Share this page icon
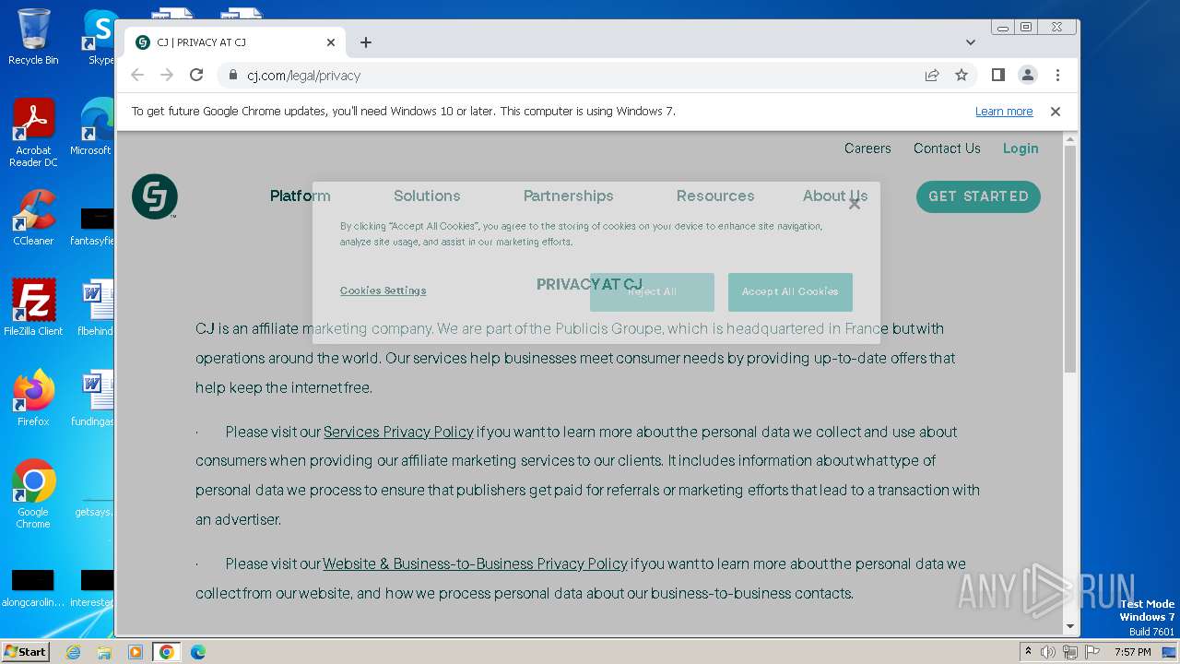Screen dimensions: 1180x664 (x=932, y=75)
